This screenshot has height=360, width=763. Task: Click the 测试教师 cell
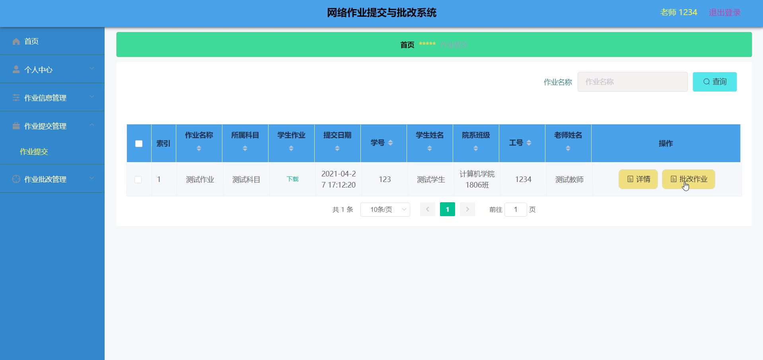click(x=569, y=180)
